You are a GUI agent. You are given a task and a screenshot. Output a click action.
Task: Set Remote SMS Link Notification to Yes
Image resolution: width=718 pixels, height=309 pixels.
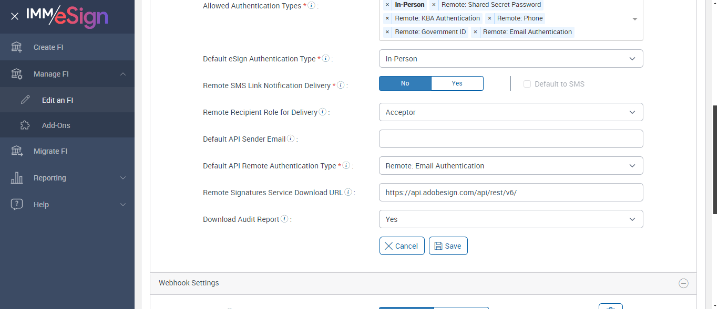(457, 83)
